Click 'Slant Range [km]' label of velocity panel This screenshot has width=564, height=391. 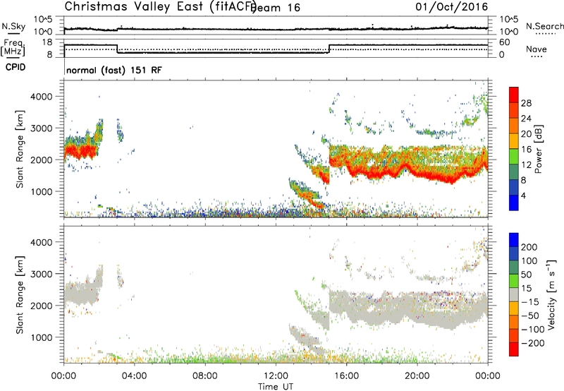coord(20,295)
